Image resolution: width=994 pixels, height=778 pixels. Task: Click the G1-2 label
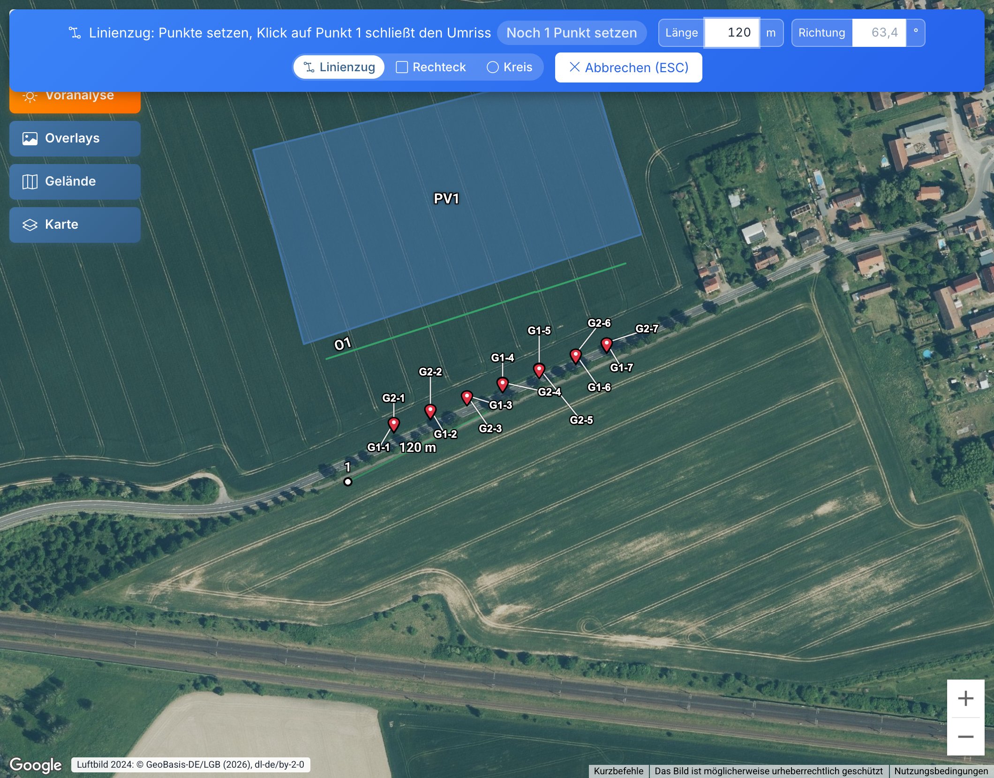point(445,434)
